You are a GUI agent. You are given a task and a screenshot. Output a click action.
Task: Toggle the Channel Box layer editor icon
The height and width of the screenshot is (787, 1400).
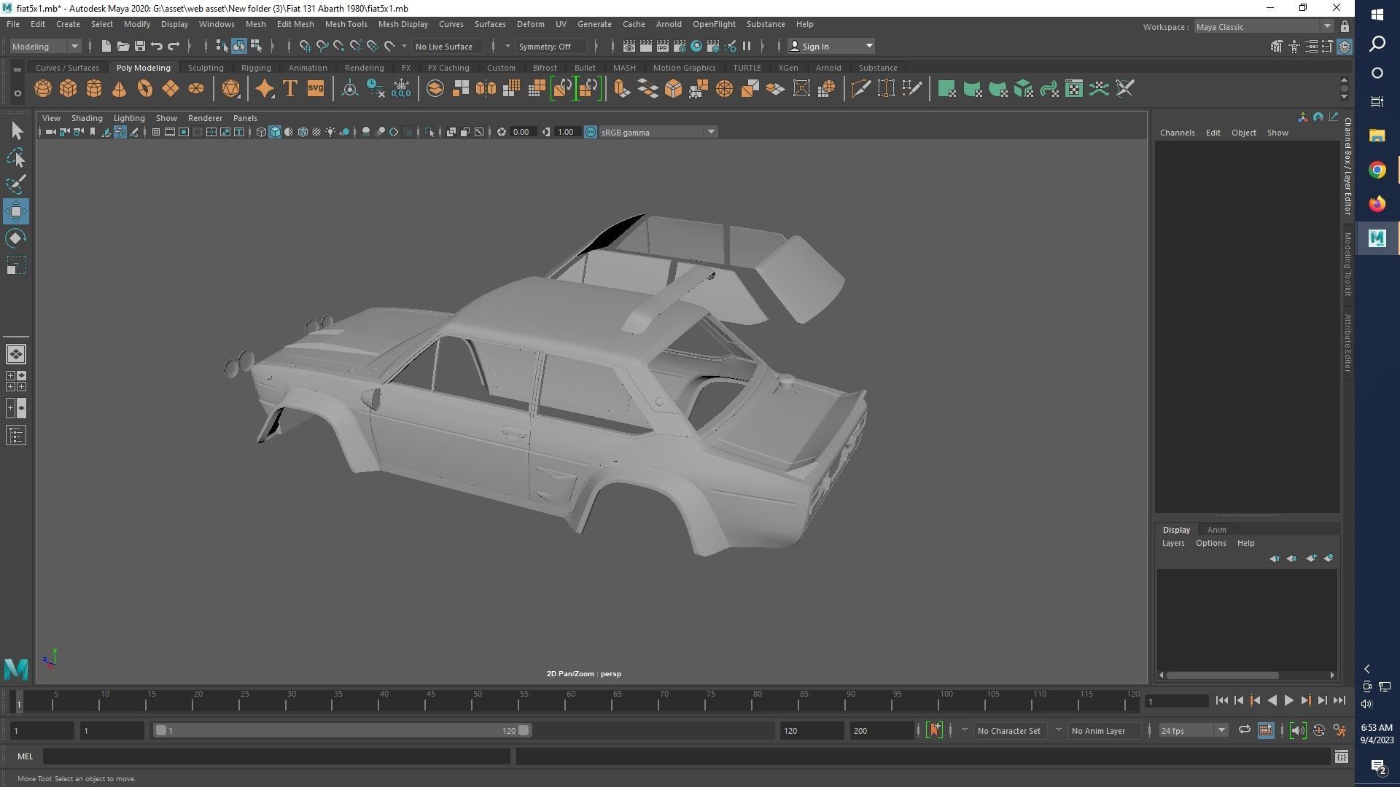(1345, 47)
